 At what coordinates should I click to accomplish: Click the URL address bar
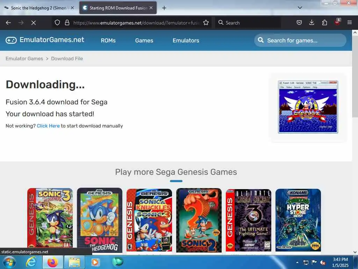pyautogui.click(x=136, y=23)
